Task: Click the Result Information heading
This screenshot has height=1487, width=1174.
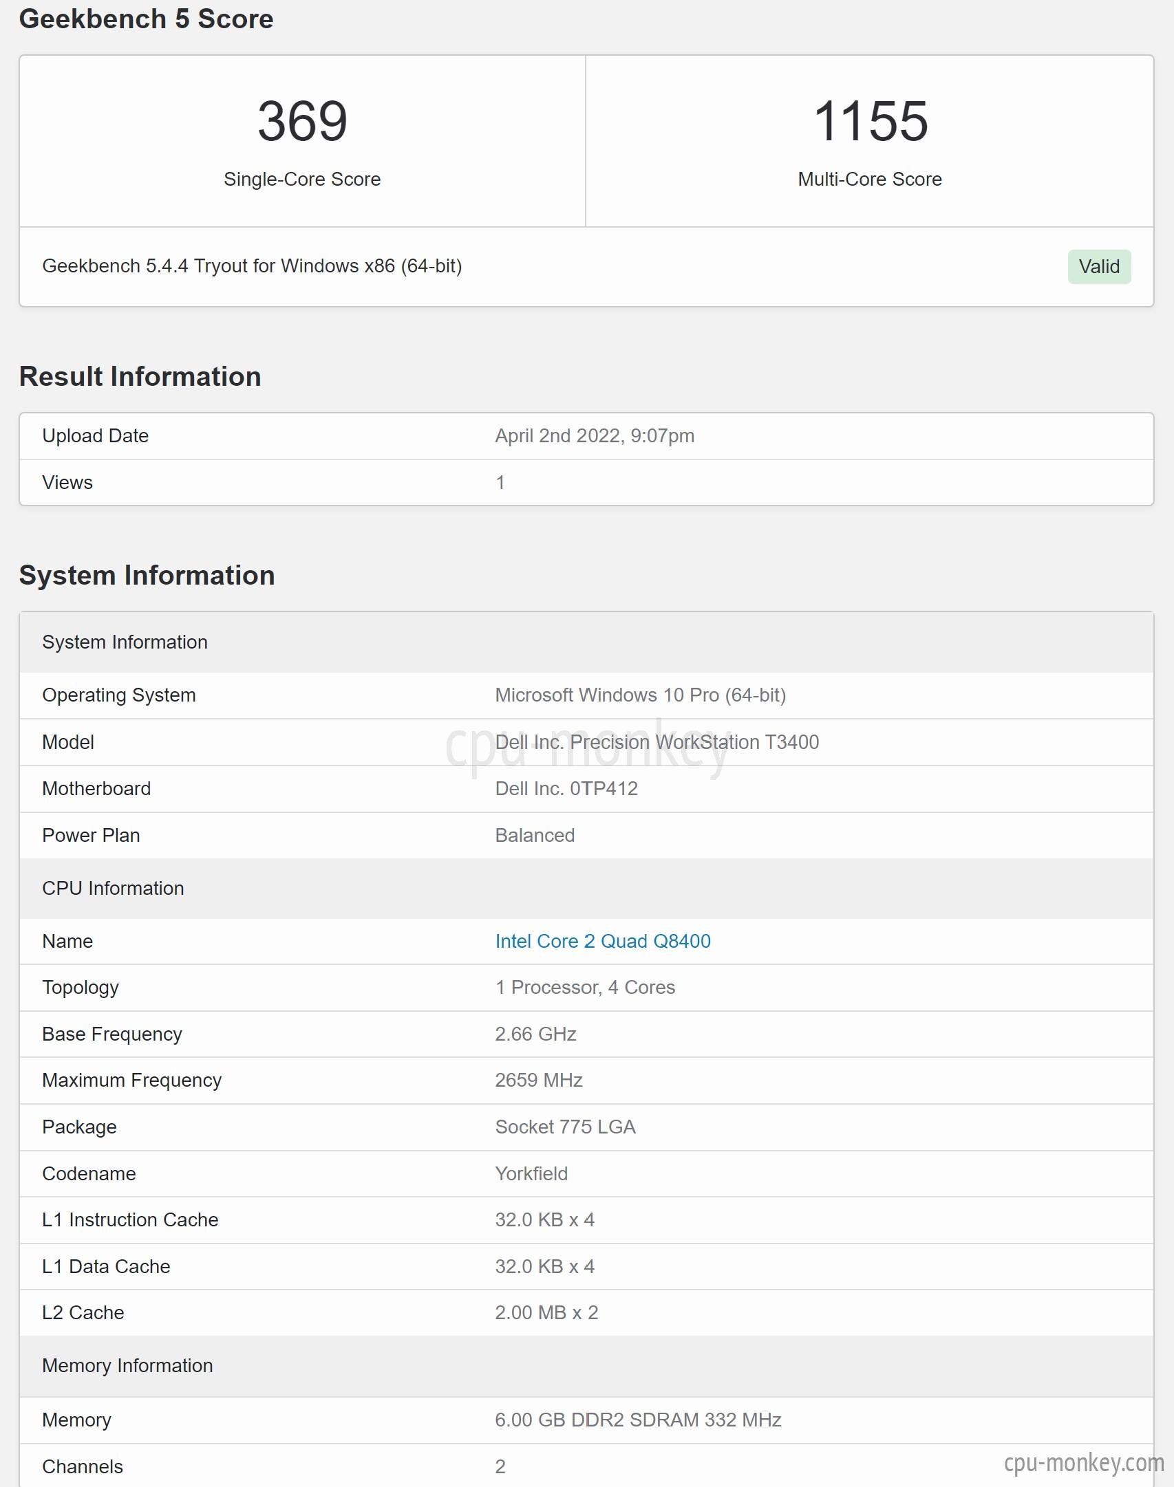Action: (x=140, y=376)
